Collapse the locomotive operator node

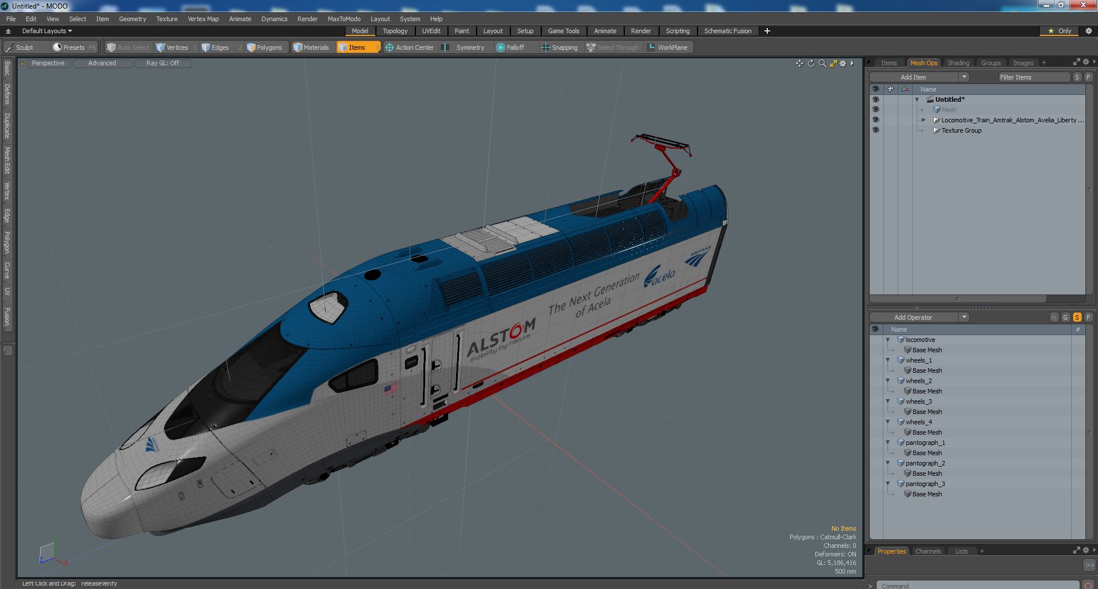pyautogui.click(x=888, y=340)
